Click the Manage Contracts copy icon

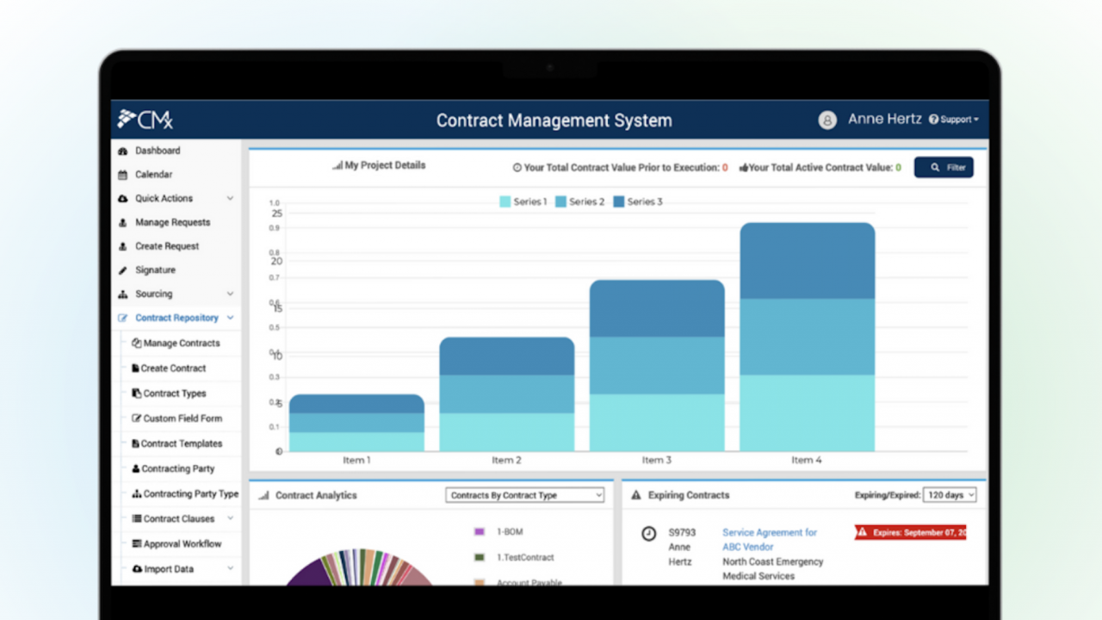(136, 343)
